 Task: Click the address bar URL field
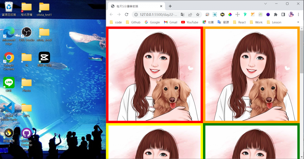click(159, 15)
